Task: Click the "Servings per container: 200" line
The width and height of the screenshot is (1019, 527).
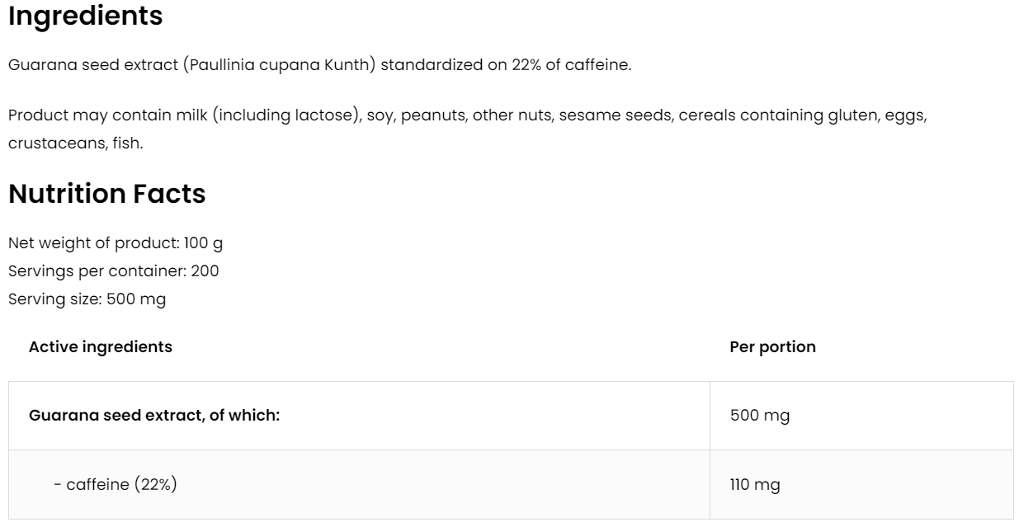Action: (x=113, y=271)
